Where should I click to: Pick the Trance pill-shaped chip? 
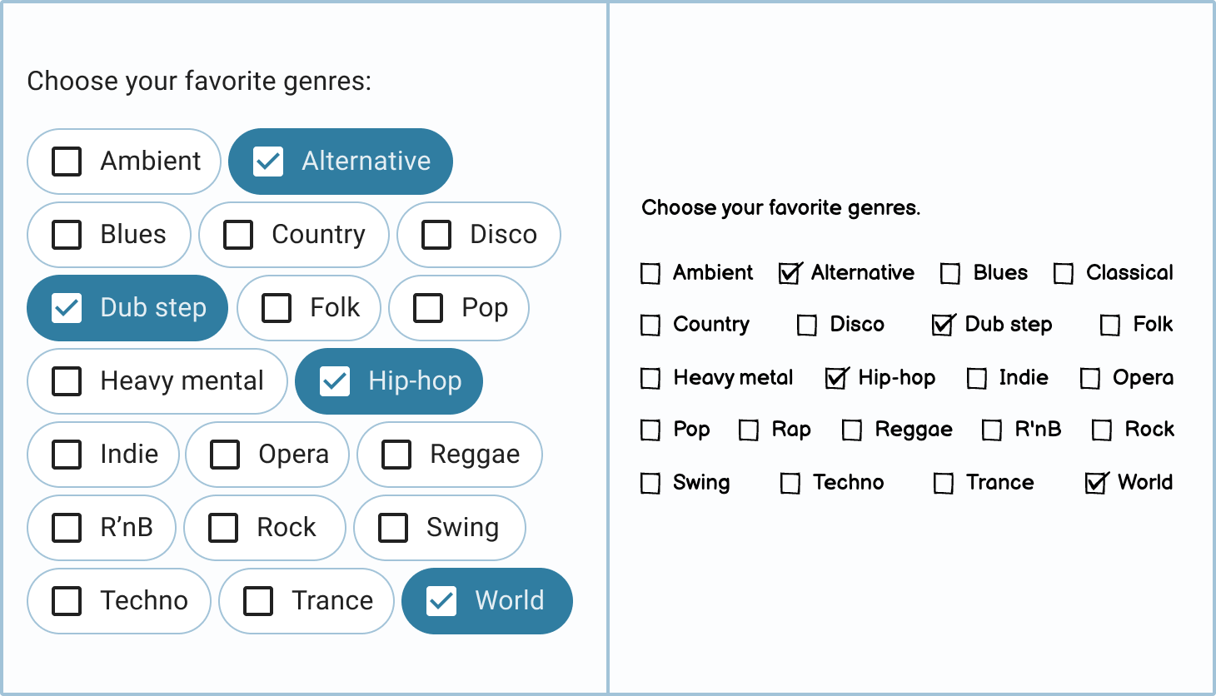click(x=306, y=601)
